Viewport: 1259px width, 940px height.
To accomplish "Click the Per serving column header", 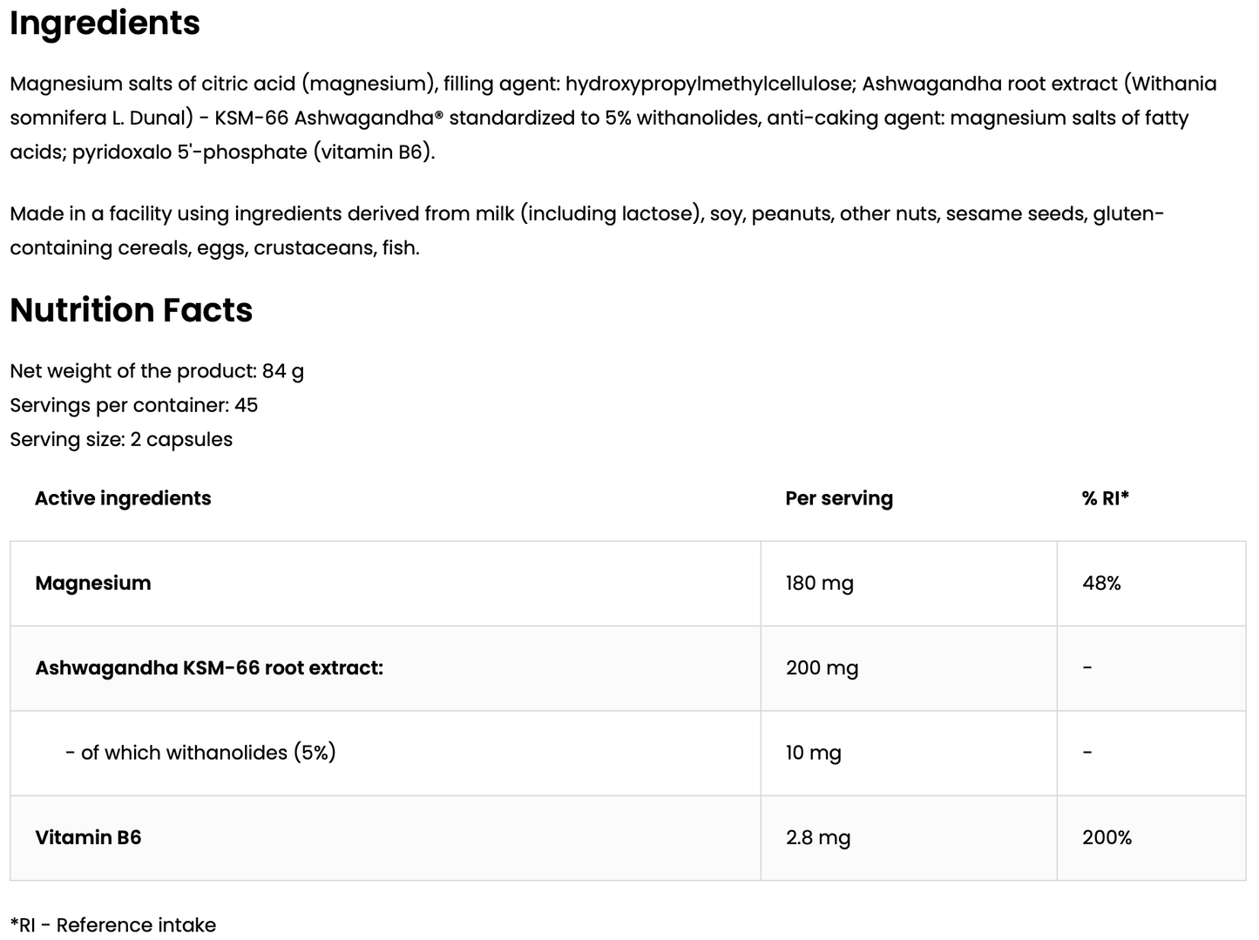I will 838,498.
